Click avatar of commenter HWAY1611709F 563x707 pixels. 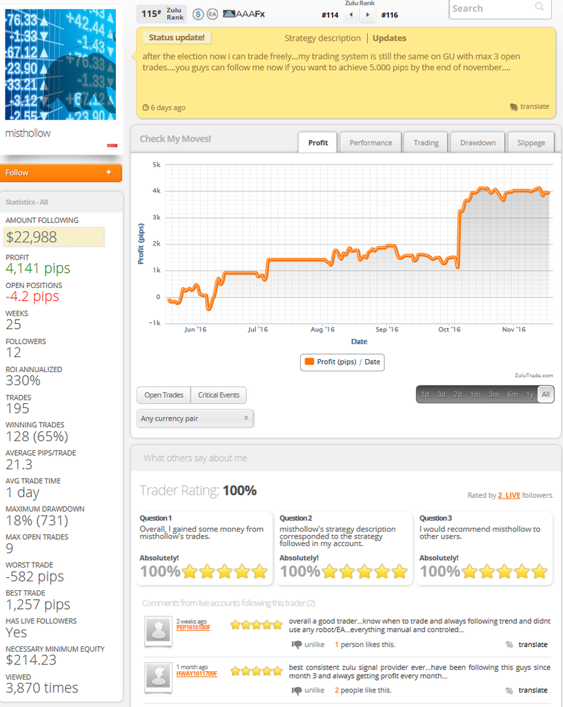[159, 677]
